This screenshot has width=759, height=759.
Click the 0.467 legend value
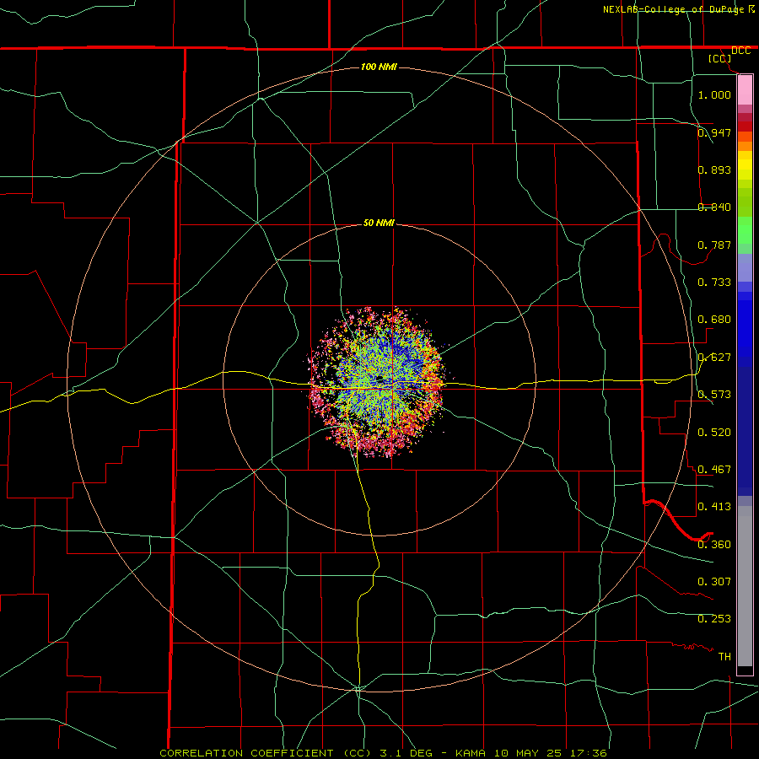click(714, 470)
